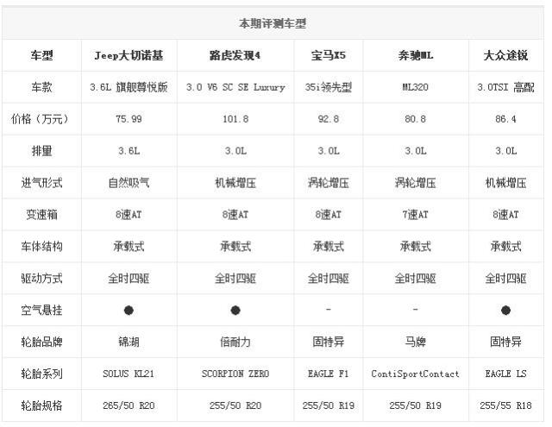This screenshot has height=427, width=552.
Task: Click the cell ML320
Action: click(416, 87)
